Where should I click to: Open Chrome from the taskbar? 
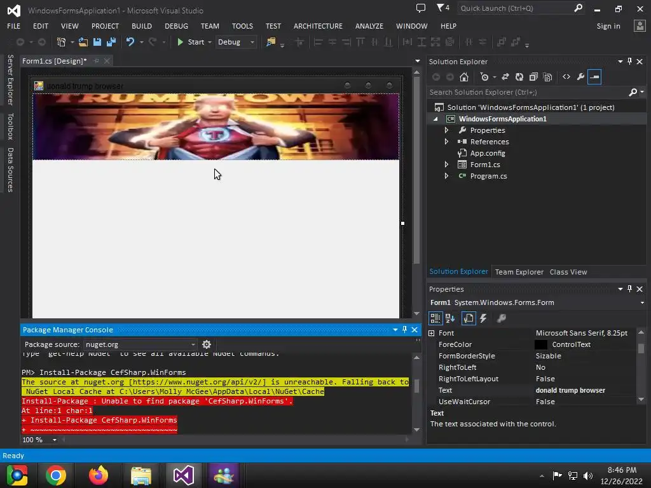(56, 475)
